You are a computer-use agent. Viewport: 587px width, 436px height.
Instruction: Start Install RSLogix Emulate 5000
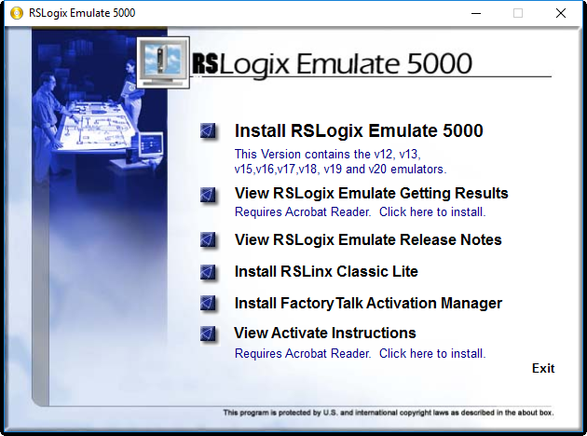pyautogui.click(x=359, y=131)
